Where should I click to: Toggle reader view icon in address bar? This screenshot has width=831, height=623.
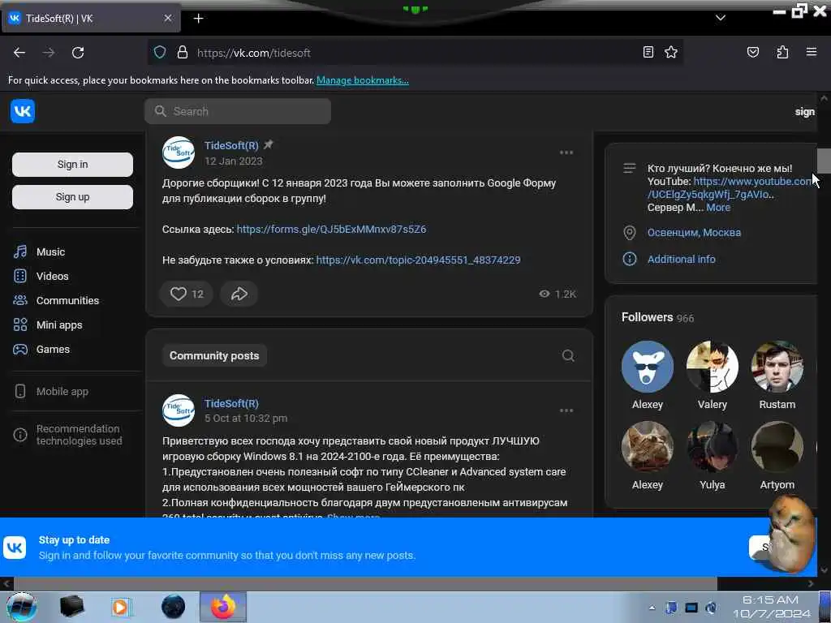coord(648,52)
